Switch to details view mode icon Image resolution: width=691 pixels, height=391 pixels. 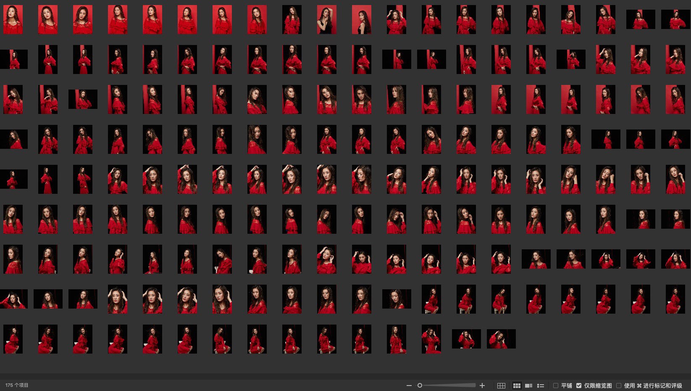[x=529, y=386]
